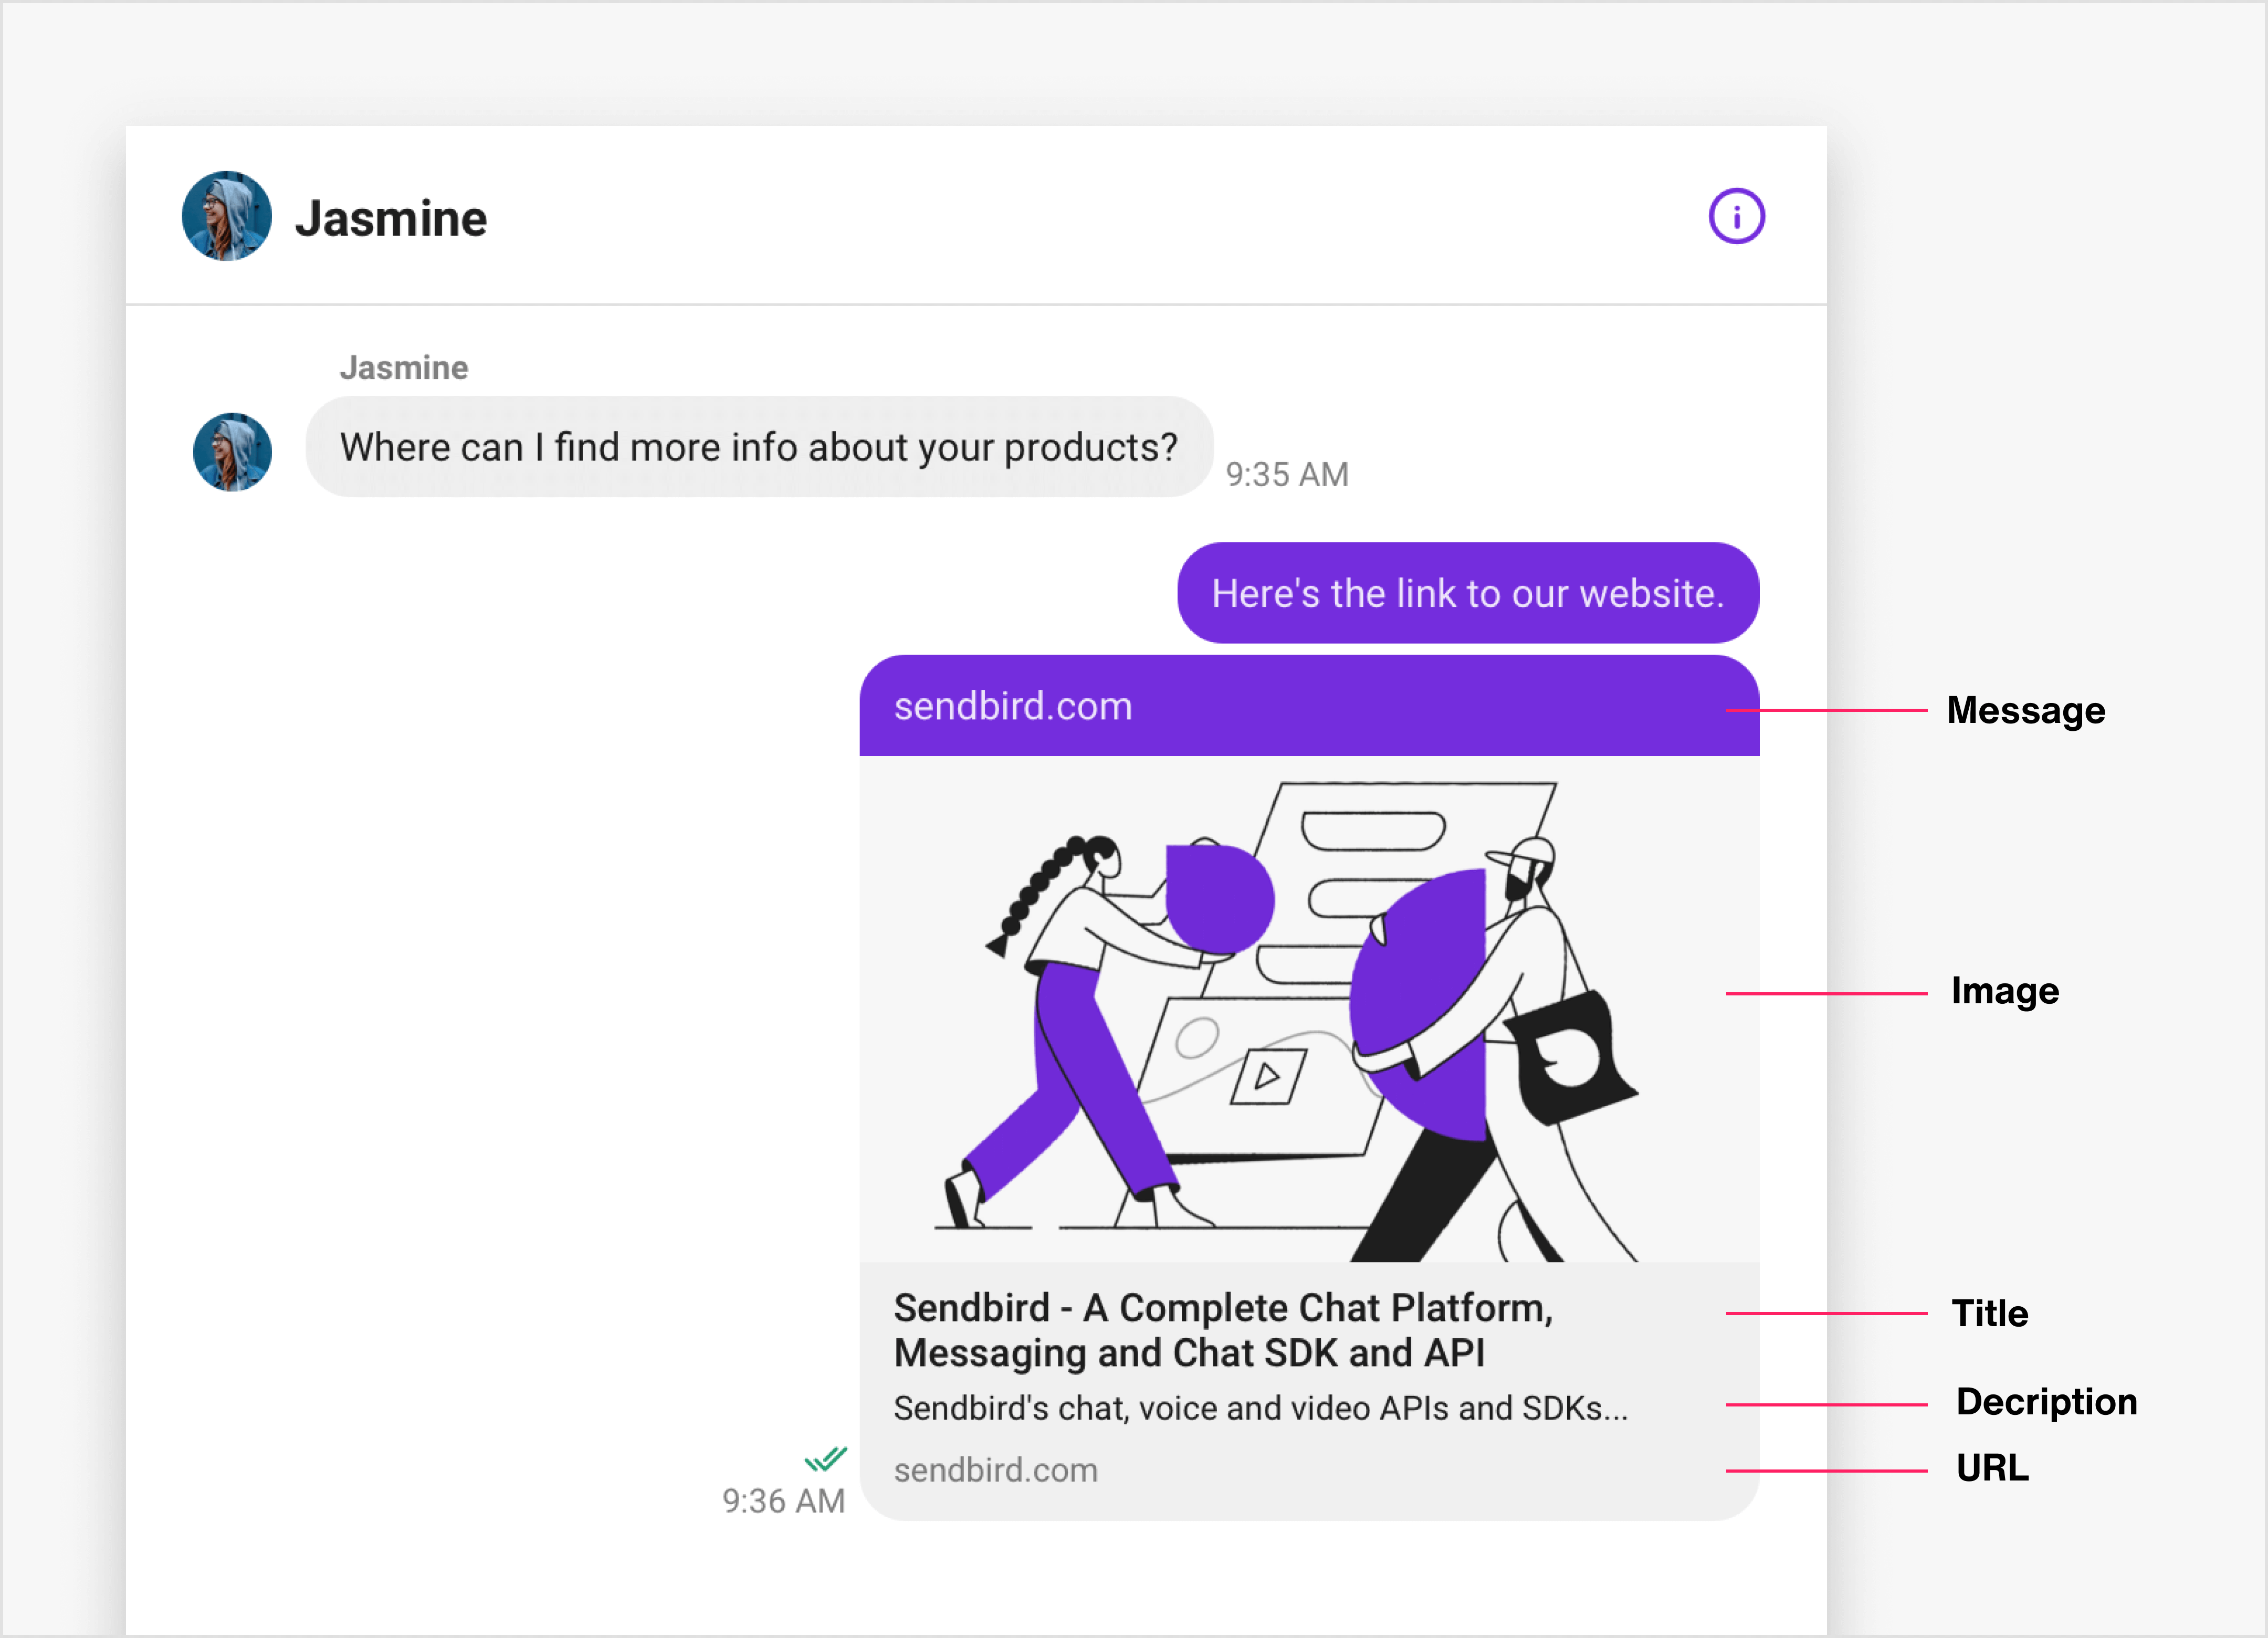Select the 'Here's the link to our website' bubble
The image size is (2268, 1638).
tap(1468, 593)
